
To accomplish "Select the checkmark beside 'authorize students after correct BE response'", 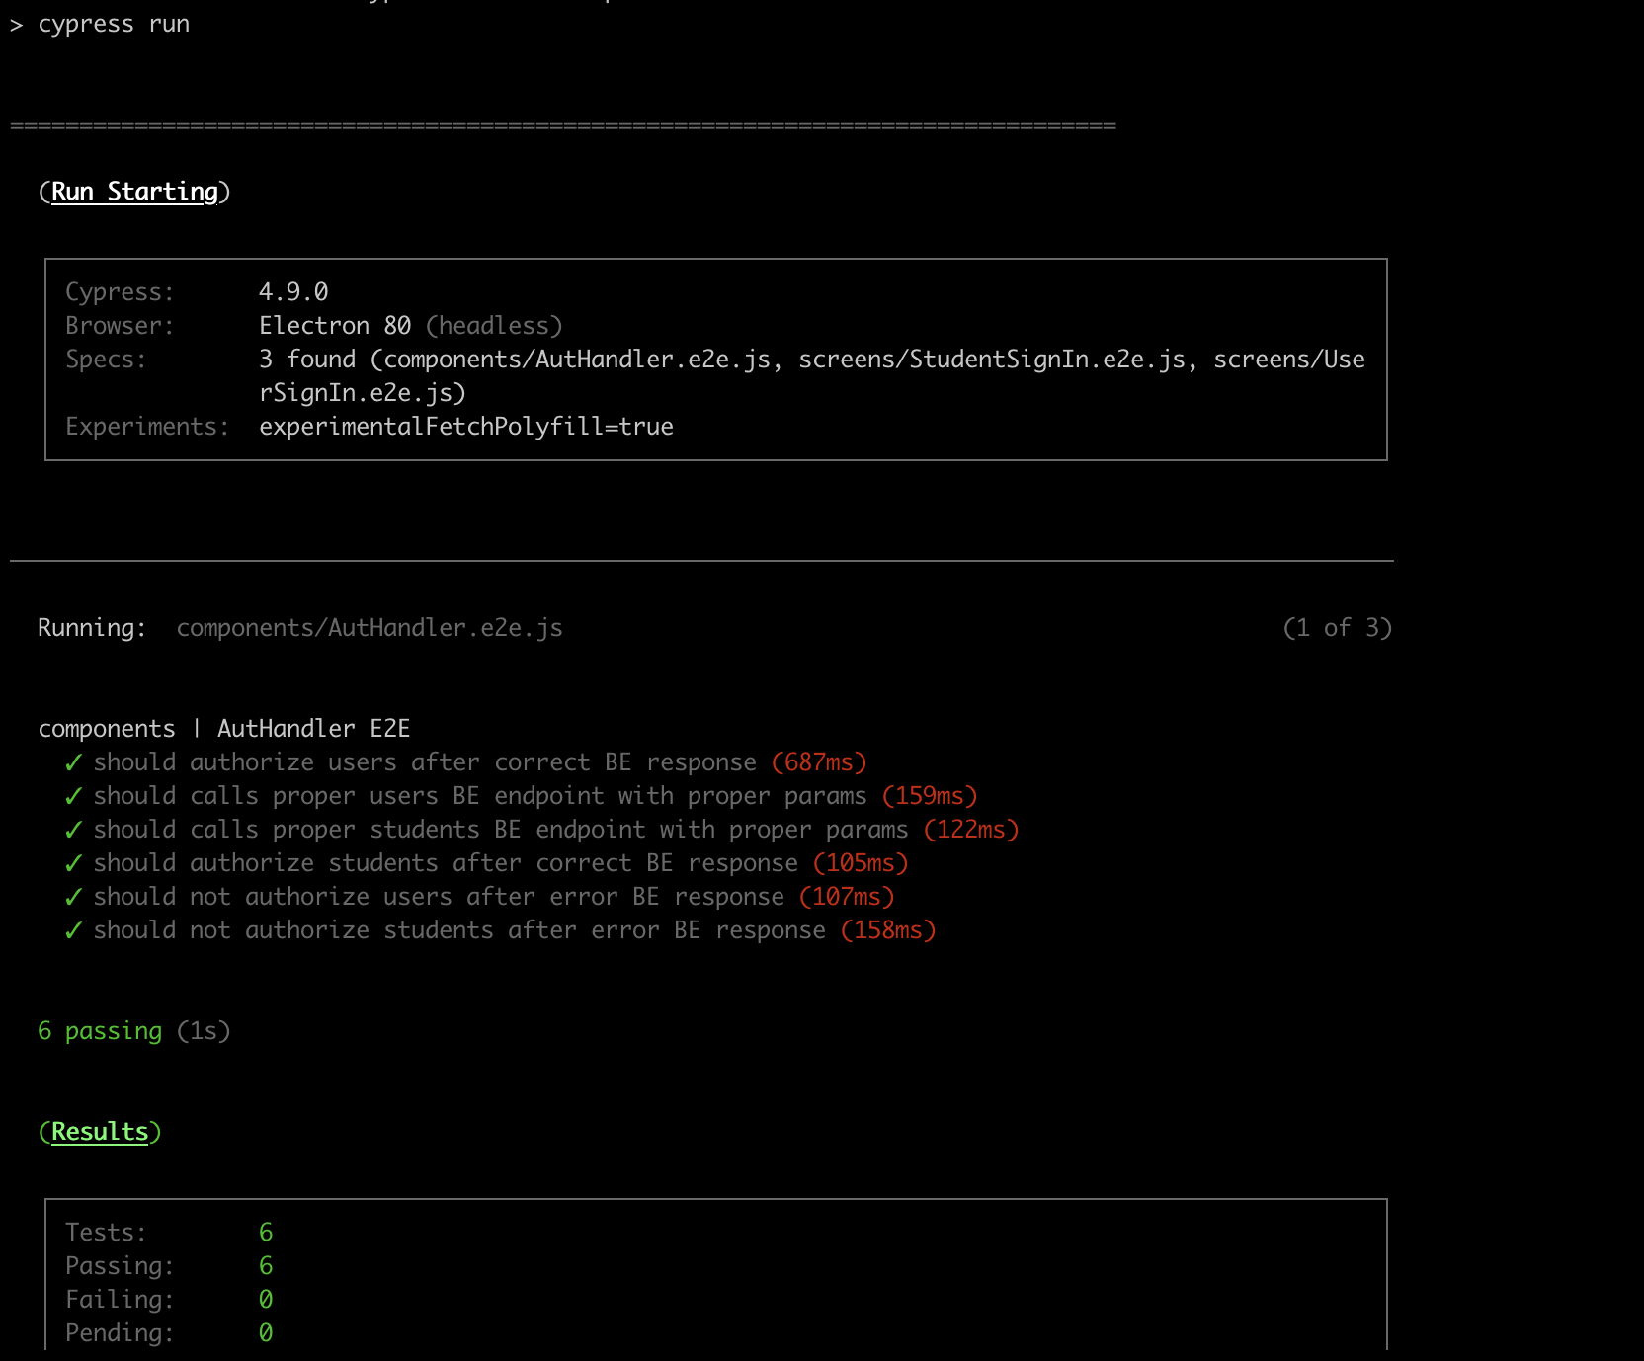I will click(72, 862).
